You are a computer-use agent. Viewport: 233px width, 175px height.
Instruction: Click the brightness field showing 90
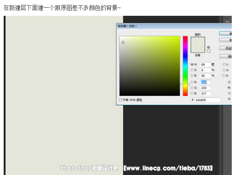tap(205, 76)
